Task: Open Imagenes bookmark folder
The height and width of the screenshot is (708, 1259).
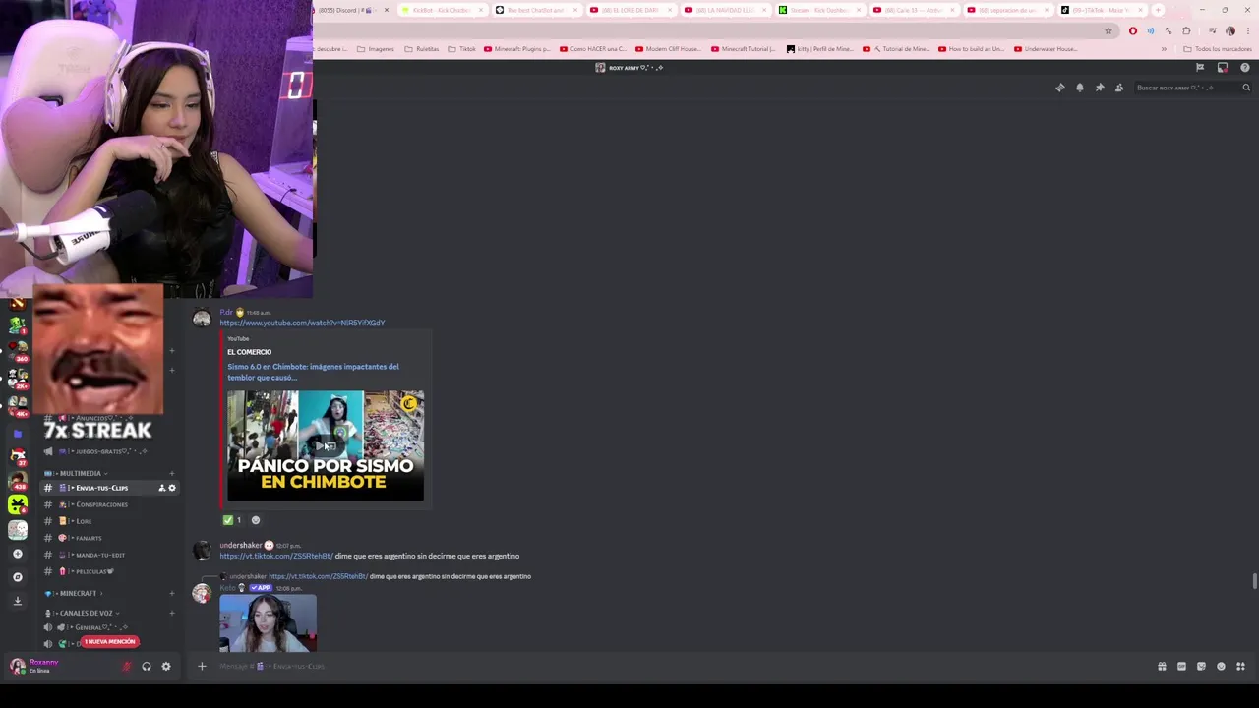Action: point(375,49)
